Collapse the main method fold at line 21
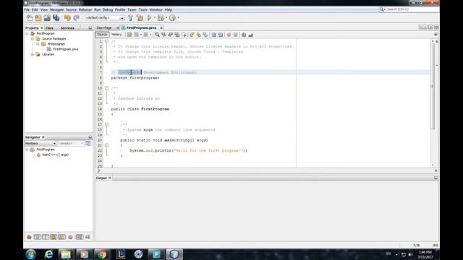This screenshot has width=463, height=260. tap(106, 145)
